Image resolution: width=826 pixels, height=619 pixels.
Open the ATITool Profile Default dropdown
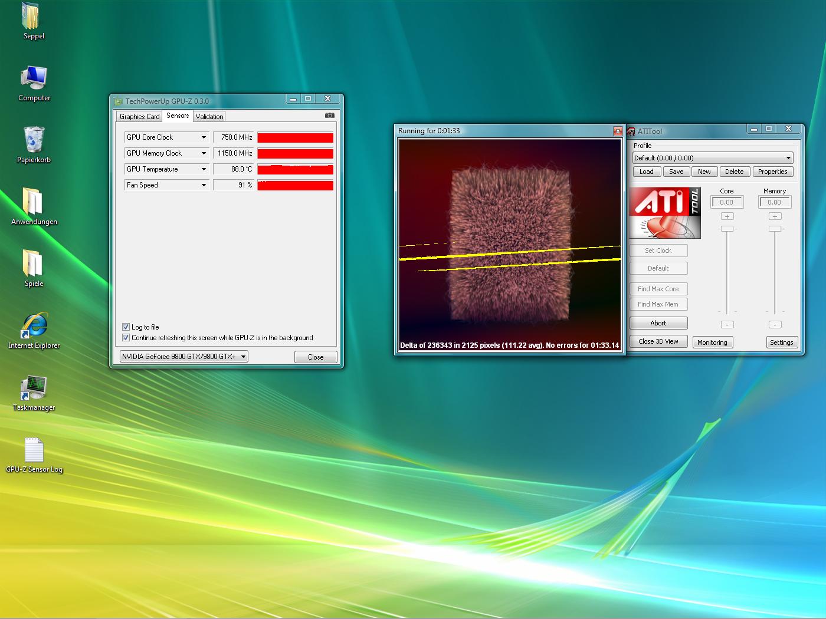coord(713,158)
